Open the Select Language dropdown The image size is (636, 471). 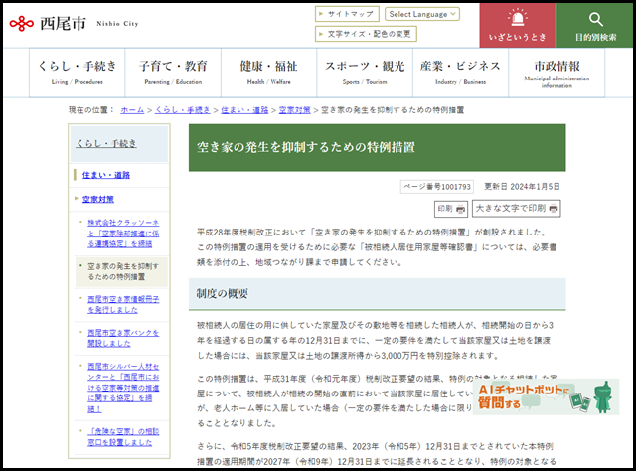(x=421, y=14)
